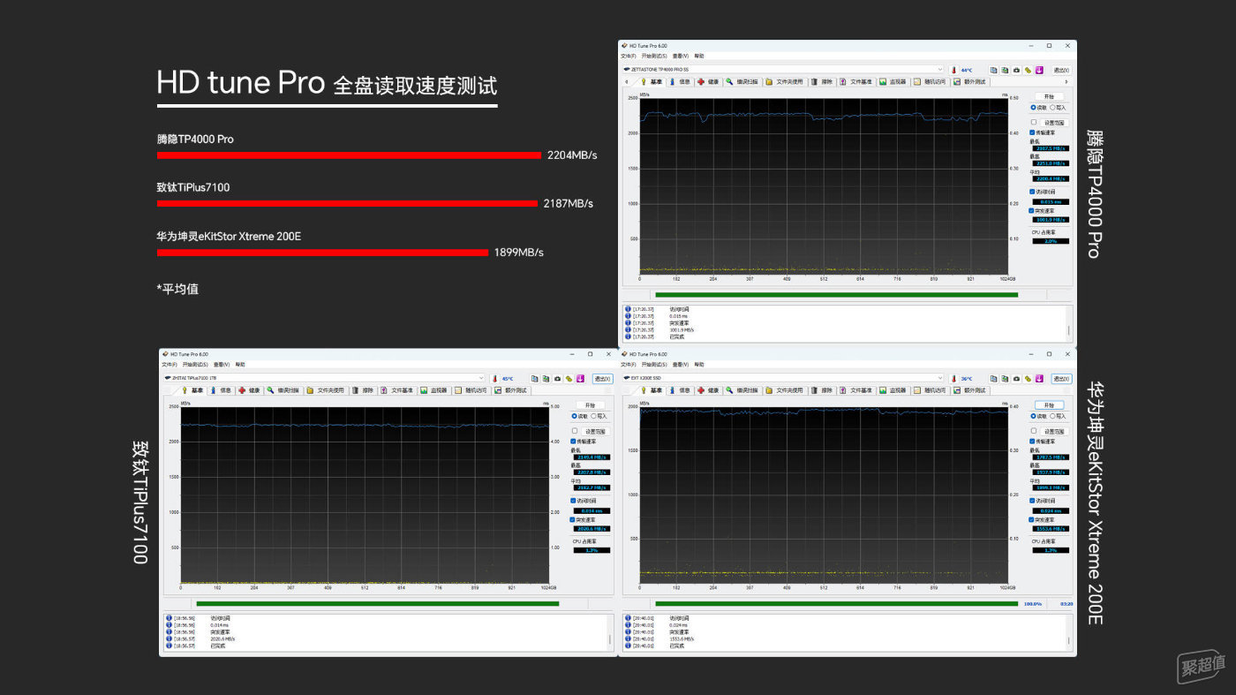Open 帮助 menu in ZHITAI window
This screenshot has width=1236, height=695.
coord(240,364)
